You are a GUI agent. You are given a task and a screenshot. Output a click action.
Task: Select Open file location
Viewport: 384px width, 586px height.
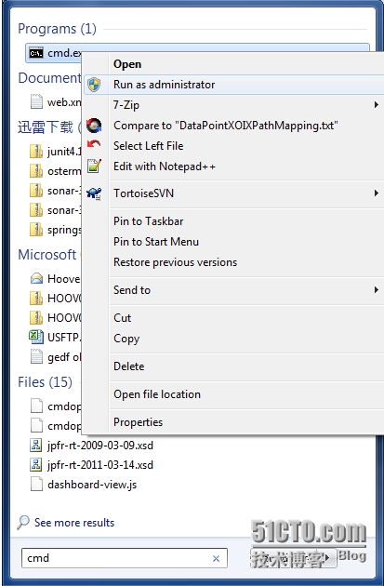point(157,394)
